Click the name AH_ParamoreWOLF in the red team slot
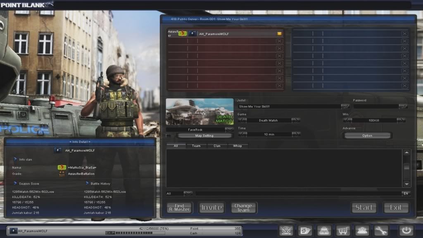 (214, 34)
